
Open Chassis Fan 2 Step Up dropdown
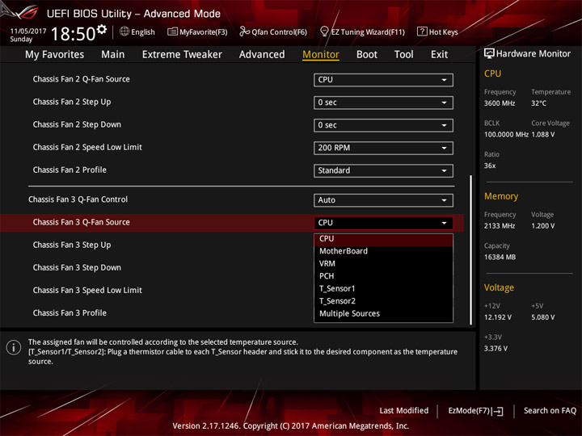(383, 103)
